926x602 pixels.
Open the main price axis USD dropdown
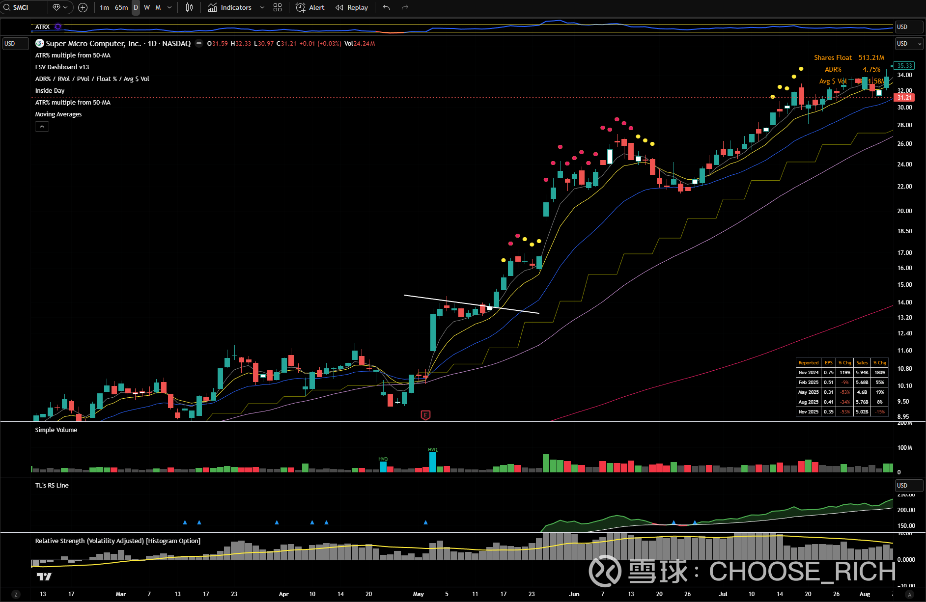pyautogui.click(x=909, y=44)
